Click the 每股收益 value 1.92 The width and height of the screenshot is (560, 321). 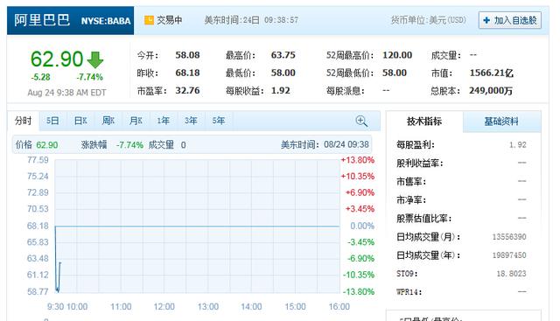pyautogui.click(x=281, y=91)
